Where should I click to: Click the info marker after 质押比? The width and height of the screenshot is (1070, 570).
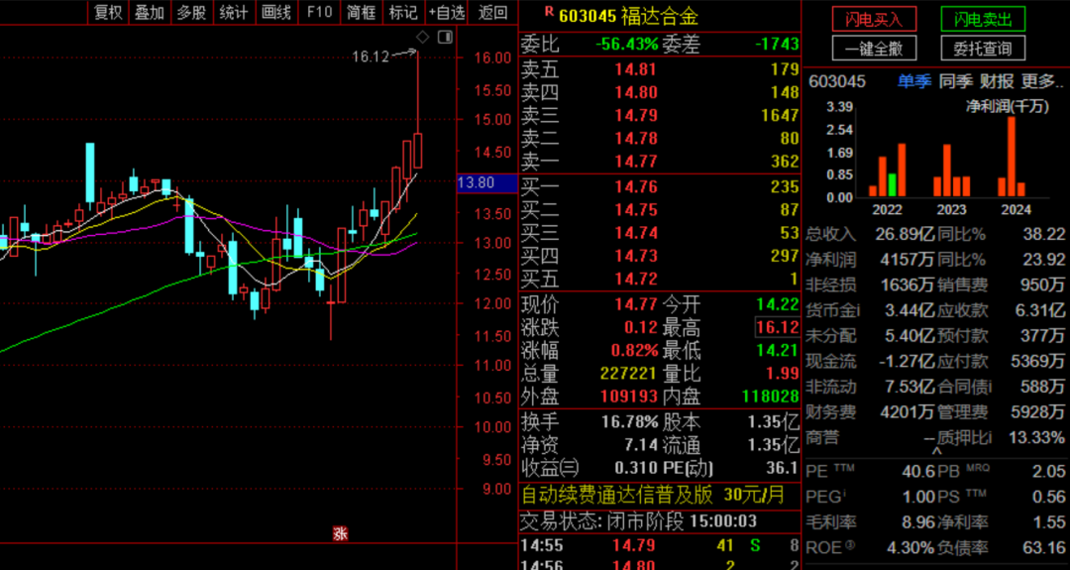(990, 437)
